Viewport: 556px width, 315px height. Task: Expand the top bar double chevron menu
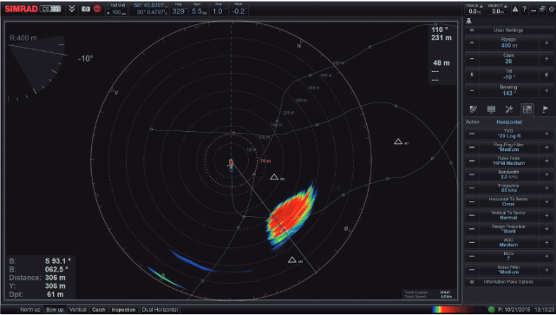point(72,9)
